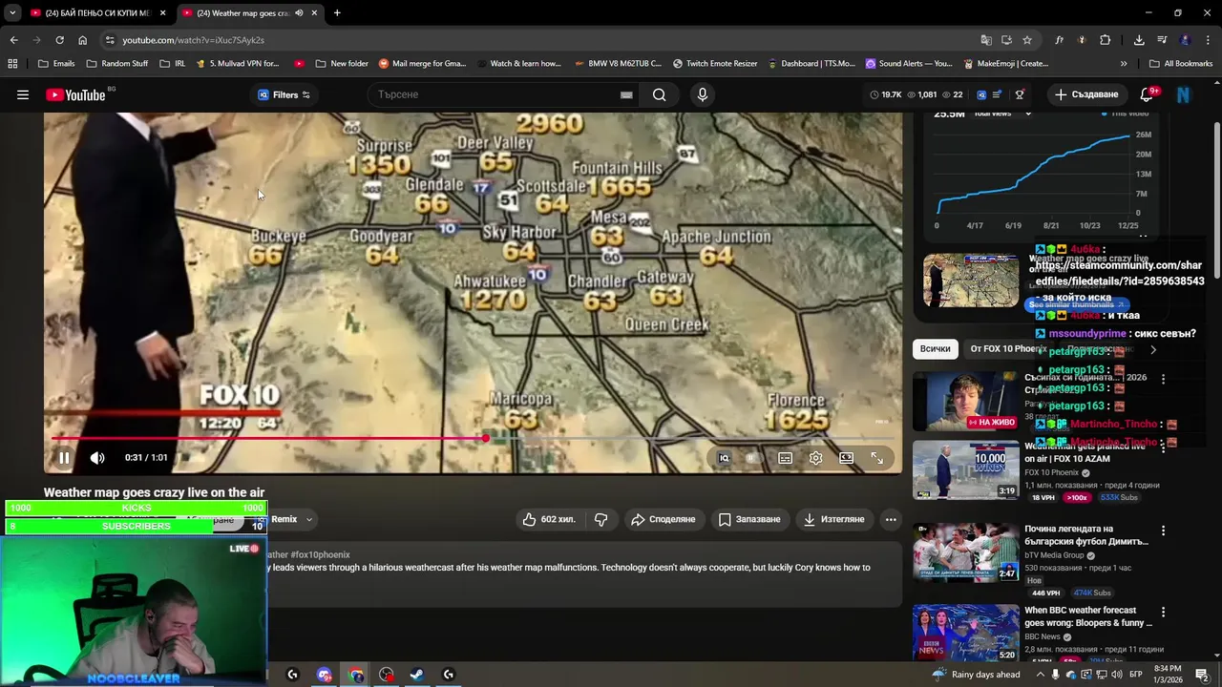This screenshot has height=687, width=1222.
Task: Expand the Total views chart dropdown
Action: 1028,114
